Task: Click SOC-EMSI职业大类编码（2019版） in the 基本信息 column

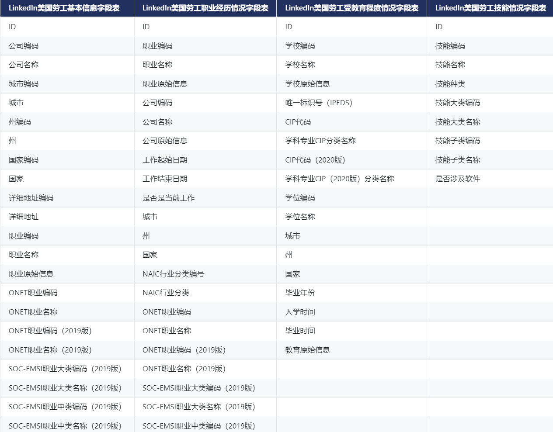Action: pos(67,369)
